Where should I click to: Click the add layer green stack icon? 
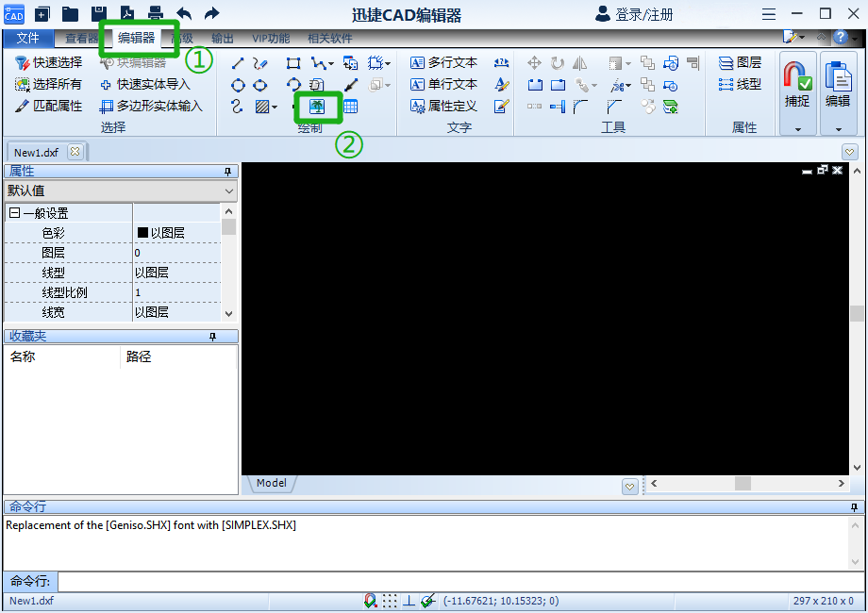pyautogui.click(x=671, y=107)
